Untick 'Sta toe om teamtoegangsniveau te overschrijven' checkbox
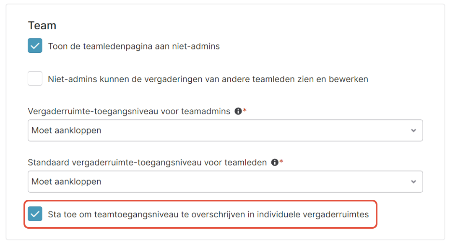Viewport: 450px width, 245px height. click(x=35, y=214)
